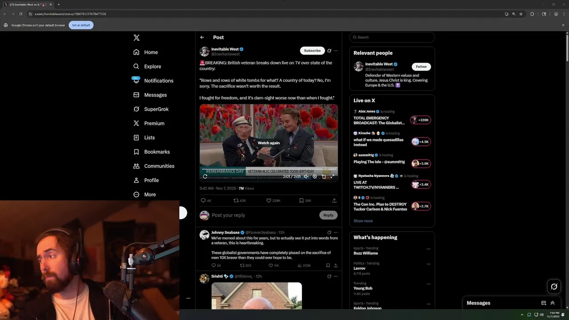The width and height of the screenshot is (569, 320).
Task: Follow Inevitable West in Relevant people
Action: pos(421,67)
